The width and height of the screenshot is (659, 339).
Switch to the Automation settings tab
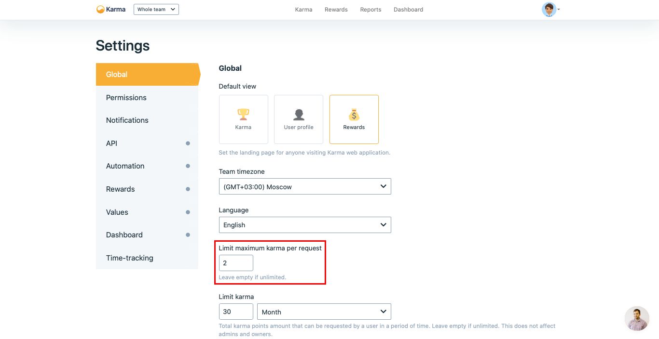click(147, 166)
